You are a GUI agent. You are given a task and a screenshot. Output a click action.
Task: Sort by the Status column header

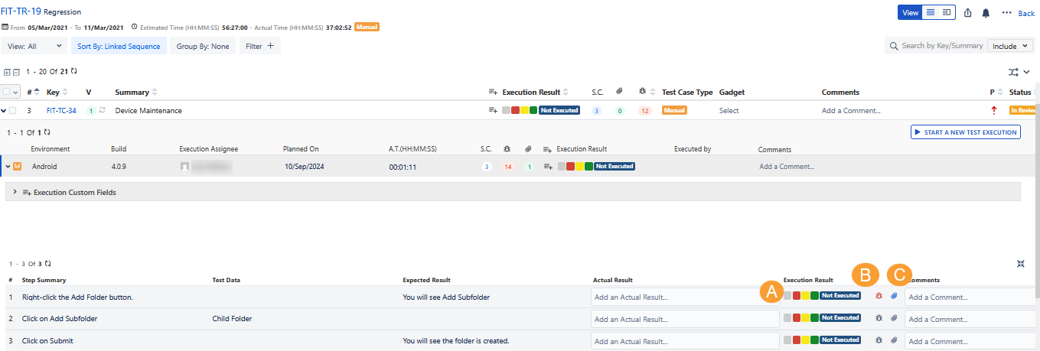tap(1022, 92)
